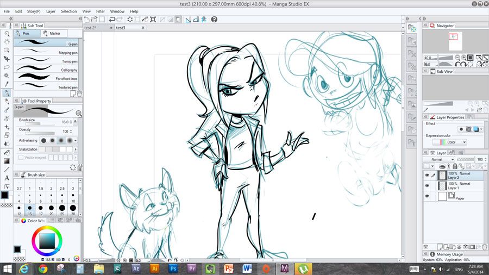Open the Filter menu
Viewport: 489px width, 275px height.
101,11
